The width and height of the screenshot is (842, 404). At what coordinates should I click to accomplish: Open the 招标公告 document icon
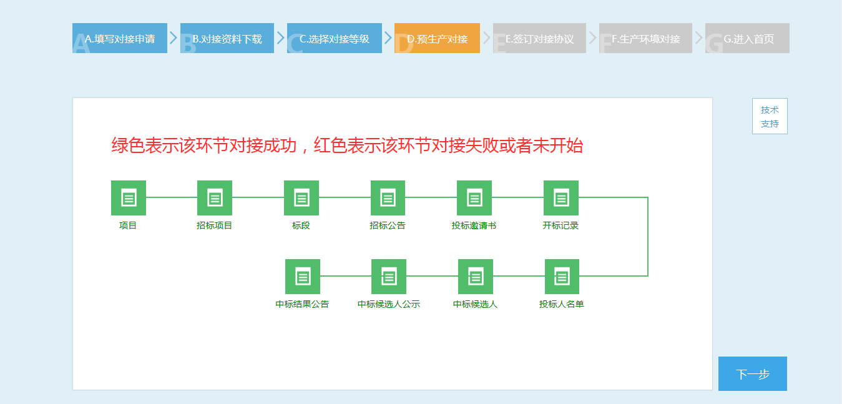click(x=388, y=197)
